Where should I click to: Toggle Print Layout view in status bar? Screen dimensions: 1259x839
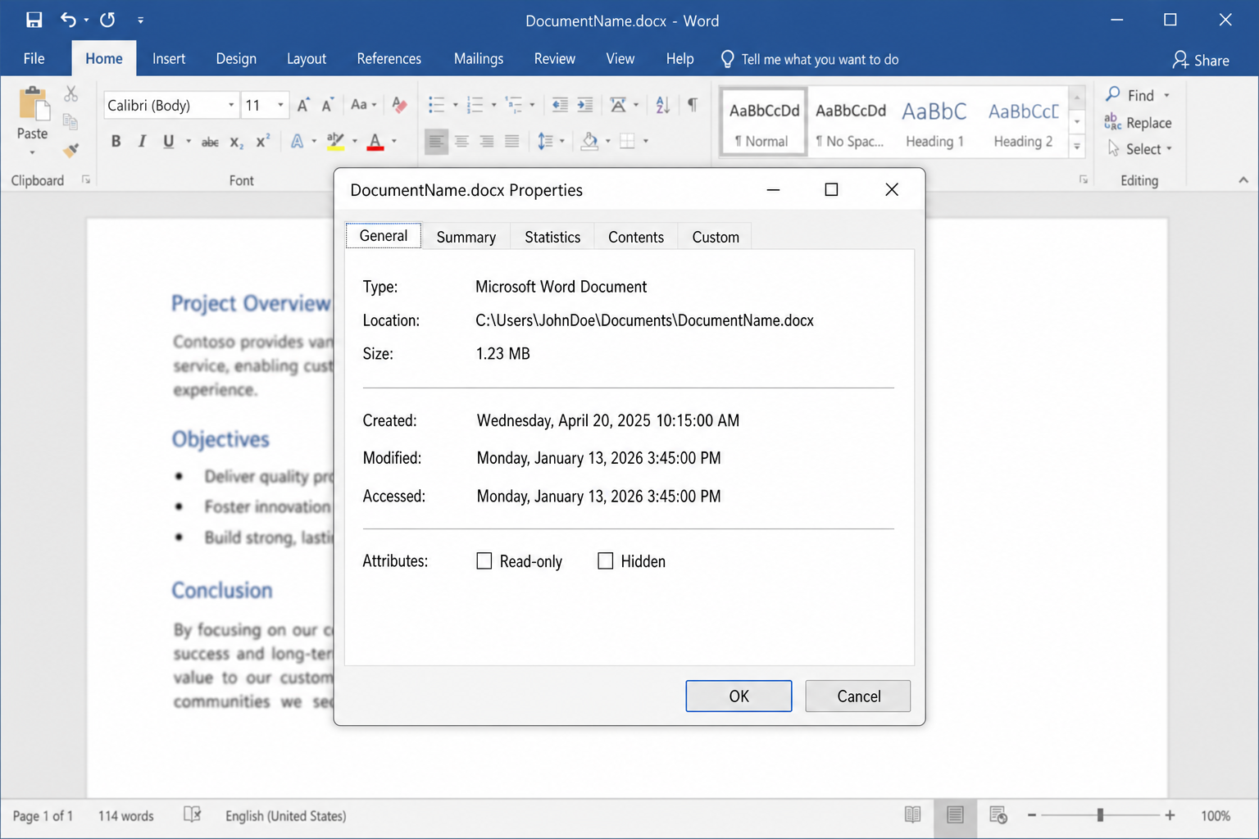tap(955, 814)
